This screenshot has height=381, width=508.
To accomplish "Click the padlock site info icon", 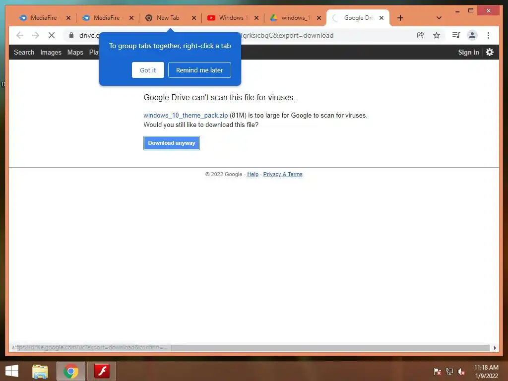I will tap(71, 35).
